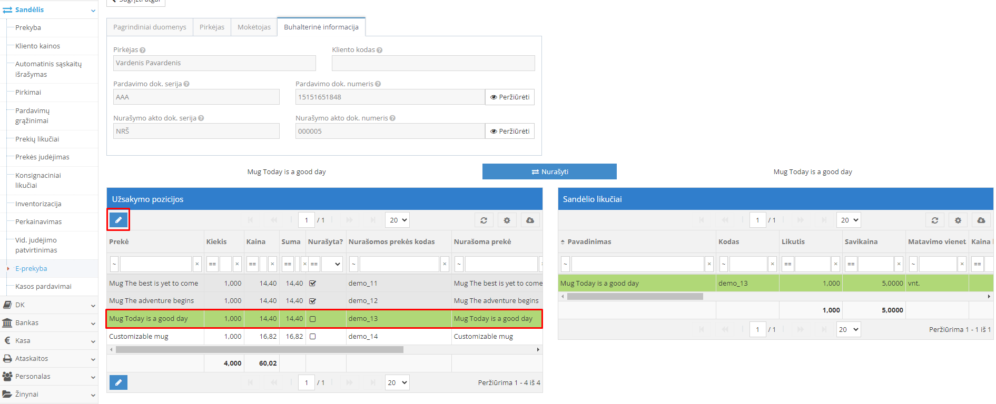Open the Nurašyta filter dropdown
The width and height of the screenshot is (996, 404).
[x=332, y=264]
